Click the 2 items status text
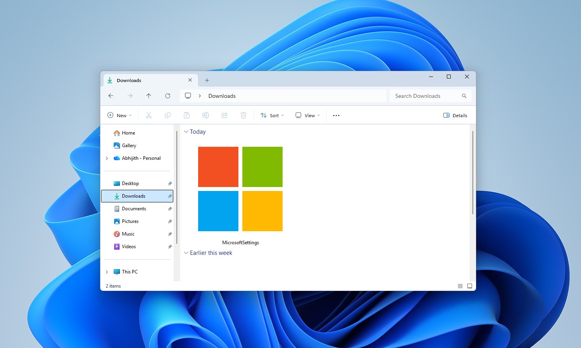This screenshot has width=581, height=348. [x=113, y=286]
